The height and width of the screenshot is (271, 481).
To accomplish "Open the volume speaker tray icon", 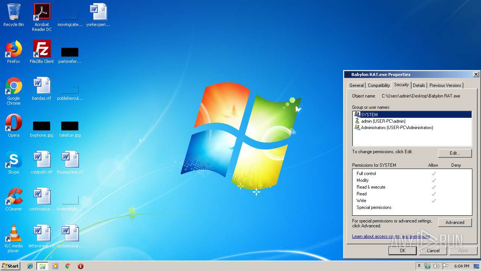I will (x=436, y=266).
